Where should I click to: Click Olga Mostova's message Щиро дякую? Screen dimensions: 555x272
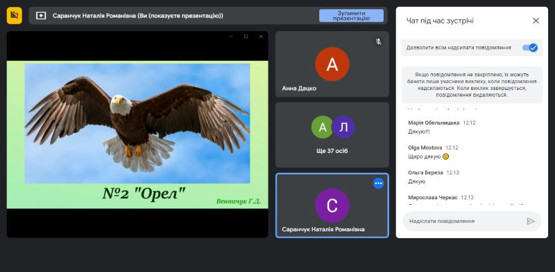point(428,156)
